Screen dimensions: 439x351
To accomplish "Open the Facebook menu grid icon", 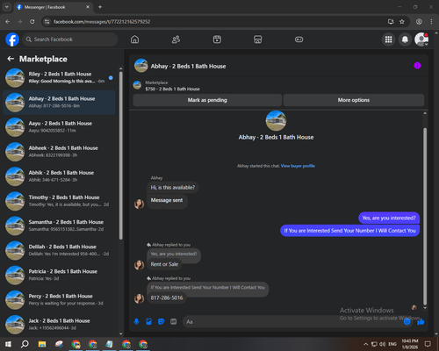I will click(388, 39).
